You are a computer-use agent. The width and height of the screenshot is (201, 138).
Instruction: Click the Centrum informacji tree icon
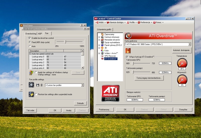click(x=102, y=37)
